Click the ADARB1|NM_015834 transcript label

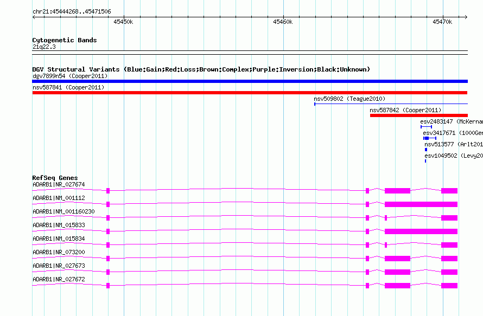tap(59, 239)
